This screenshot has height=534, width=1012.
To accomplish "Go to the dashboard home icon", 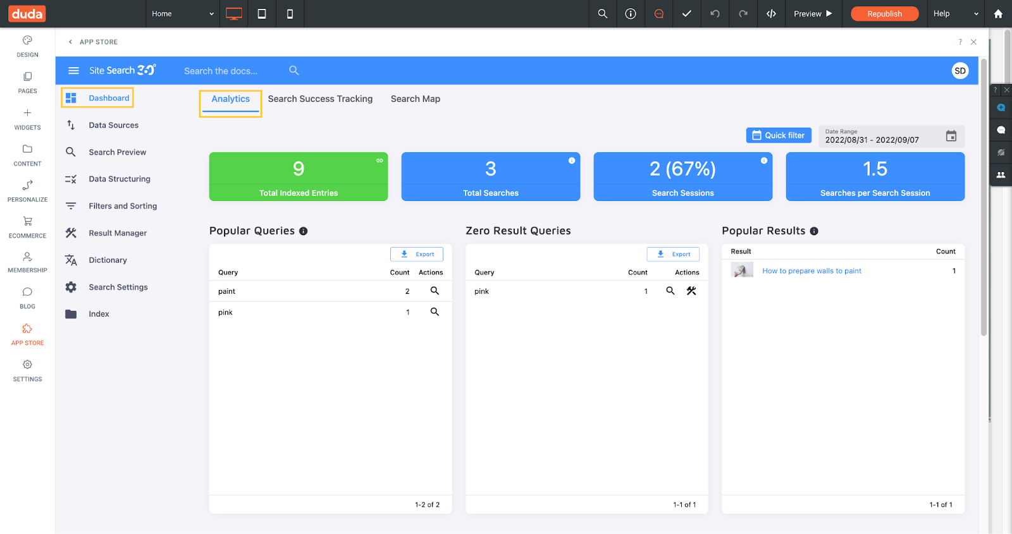I will (998, 13).
